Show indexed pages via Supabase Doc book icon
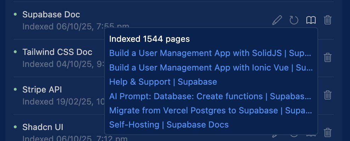Screen dimensions: 350x141 (311, 20)
